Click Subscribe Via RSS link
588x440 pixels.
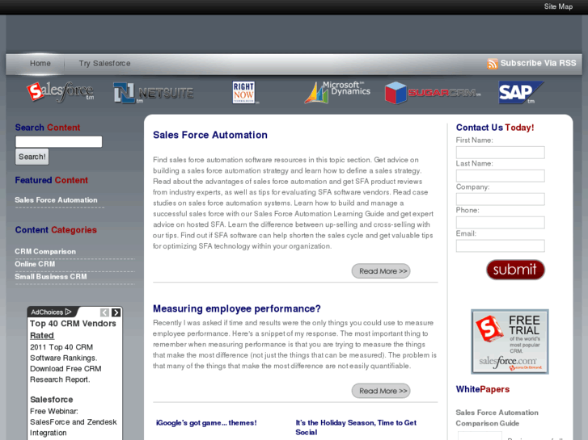click(538, 63)
